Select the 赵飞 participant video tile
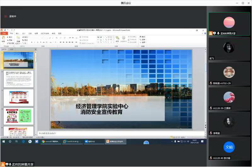Screen dimensions: 252x167 coord(229,49)
